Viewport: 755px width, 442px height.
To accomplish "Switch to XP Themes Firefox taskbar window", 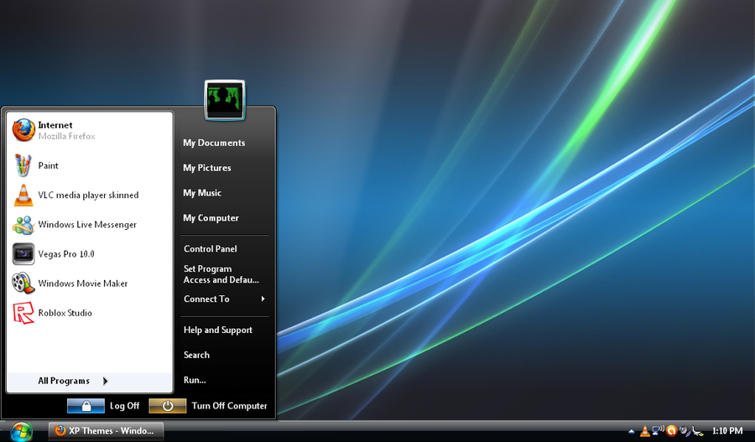I will coord(106,431).
